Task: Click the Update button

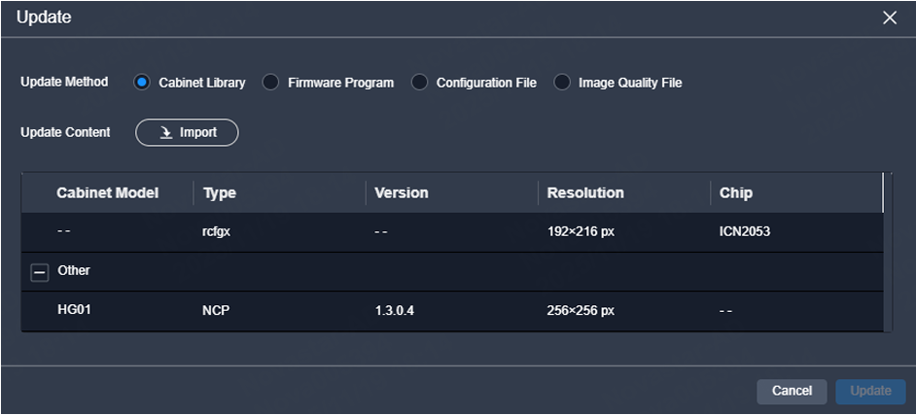Action: coord(870,391)
